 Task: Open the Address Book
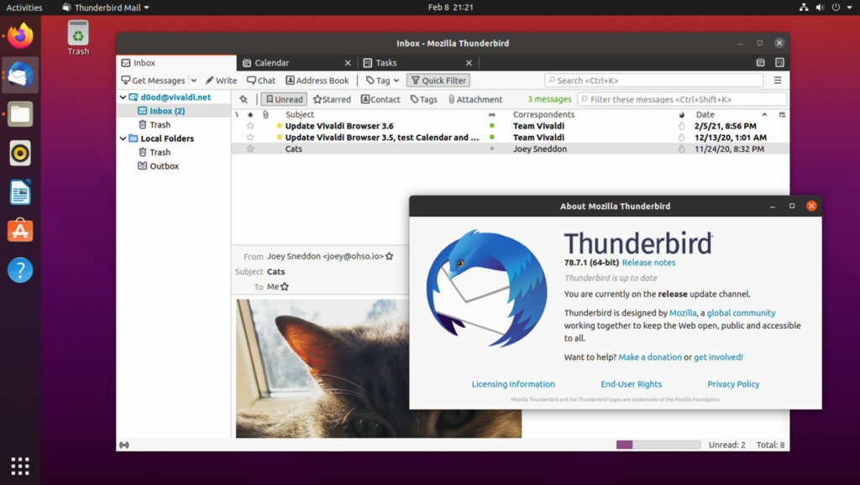pos(317,81)
